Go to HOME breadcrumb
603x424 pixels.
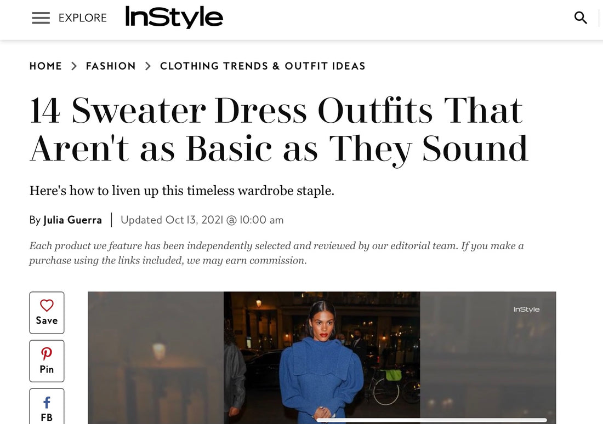45,66
